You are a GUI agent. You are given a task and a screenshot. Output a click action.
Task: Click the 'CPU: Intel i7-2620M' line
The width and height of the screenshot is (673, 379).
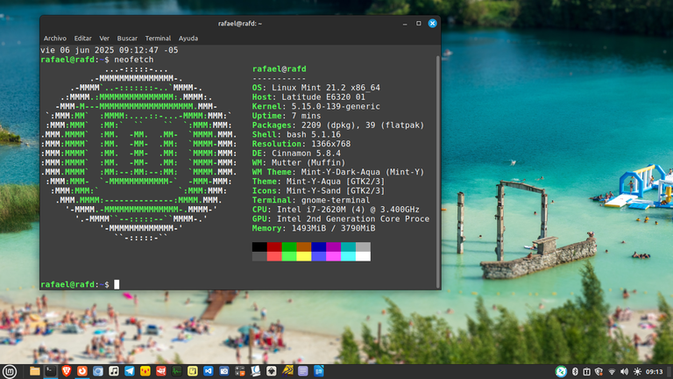336,210
